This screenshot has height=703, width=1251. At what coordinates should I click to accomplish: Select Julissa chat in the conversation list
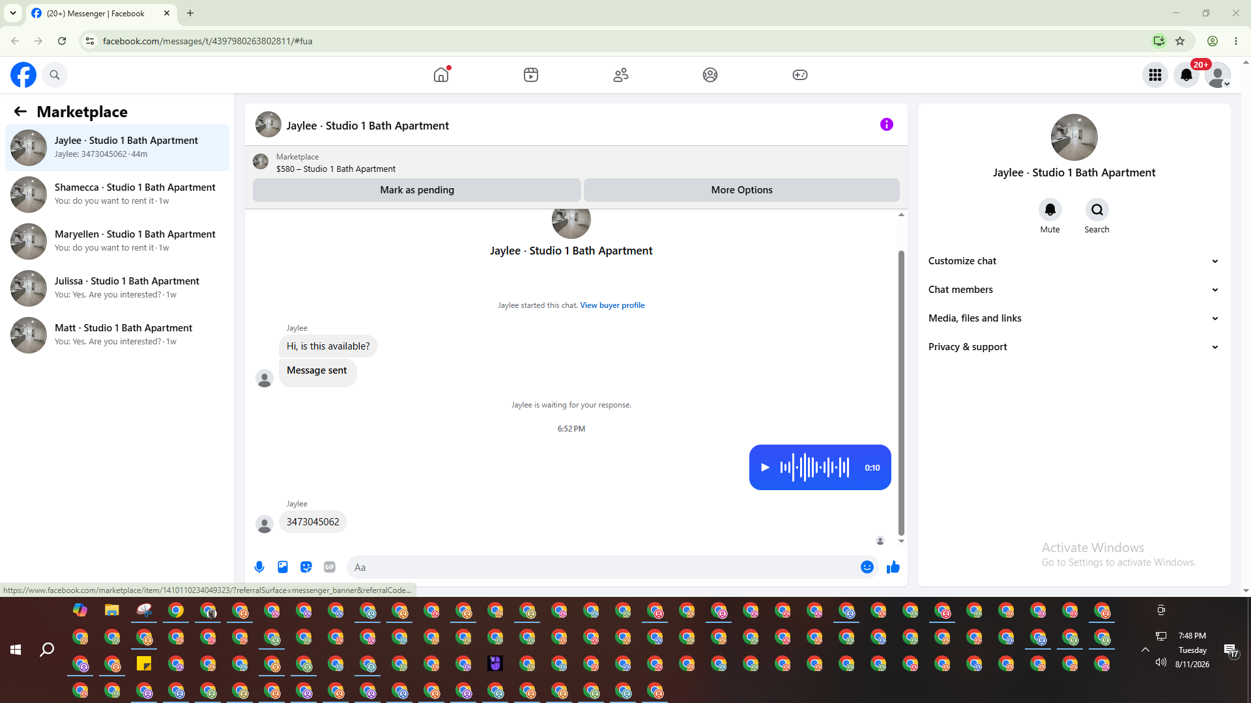point(117,288)
